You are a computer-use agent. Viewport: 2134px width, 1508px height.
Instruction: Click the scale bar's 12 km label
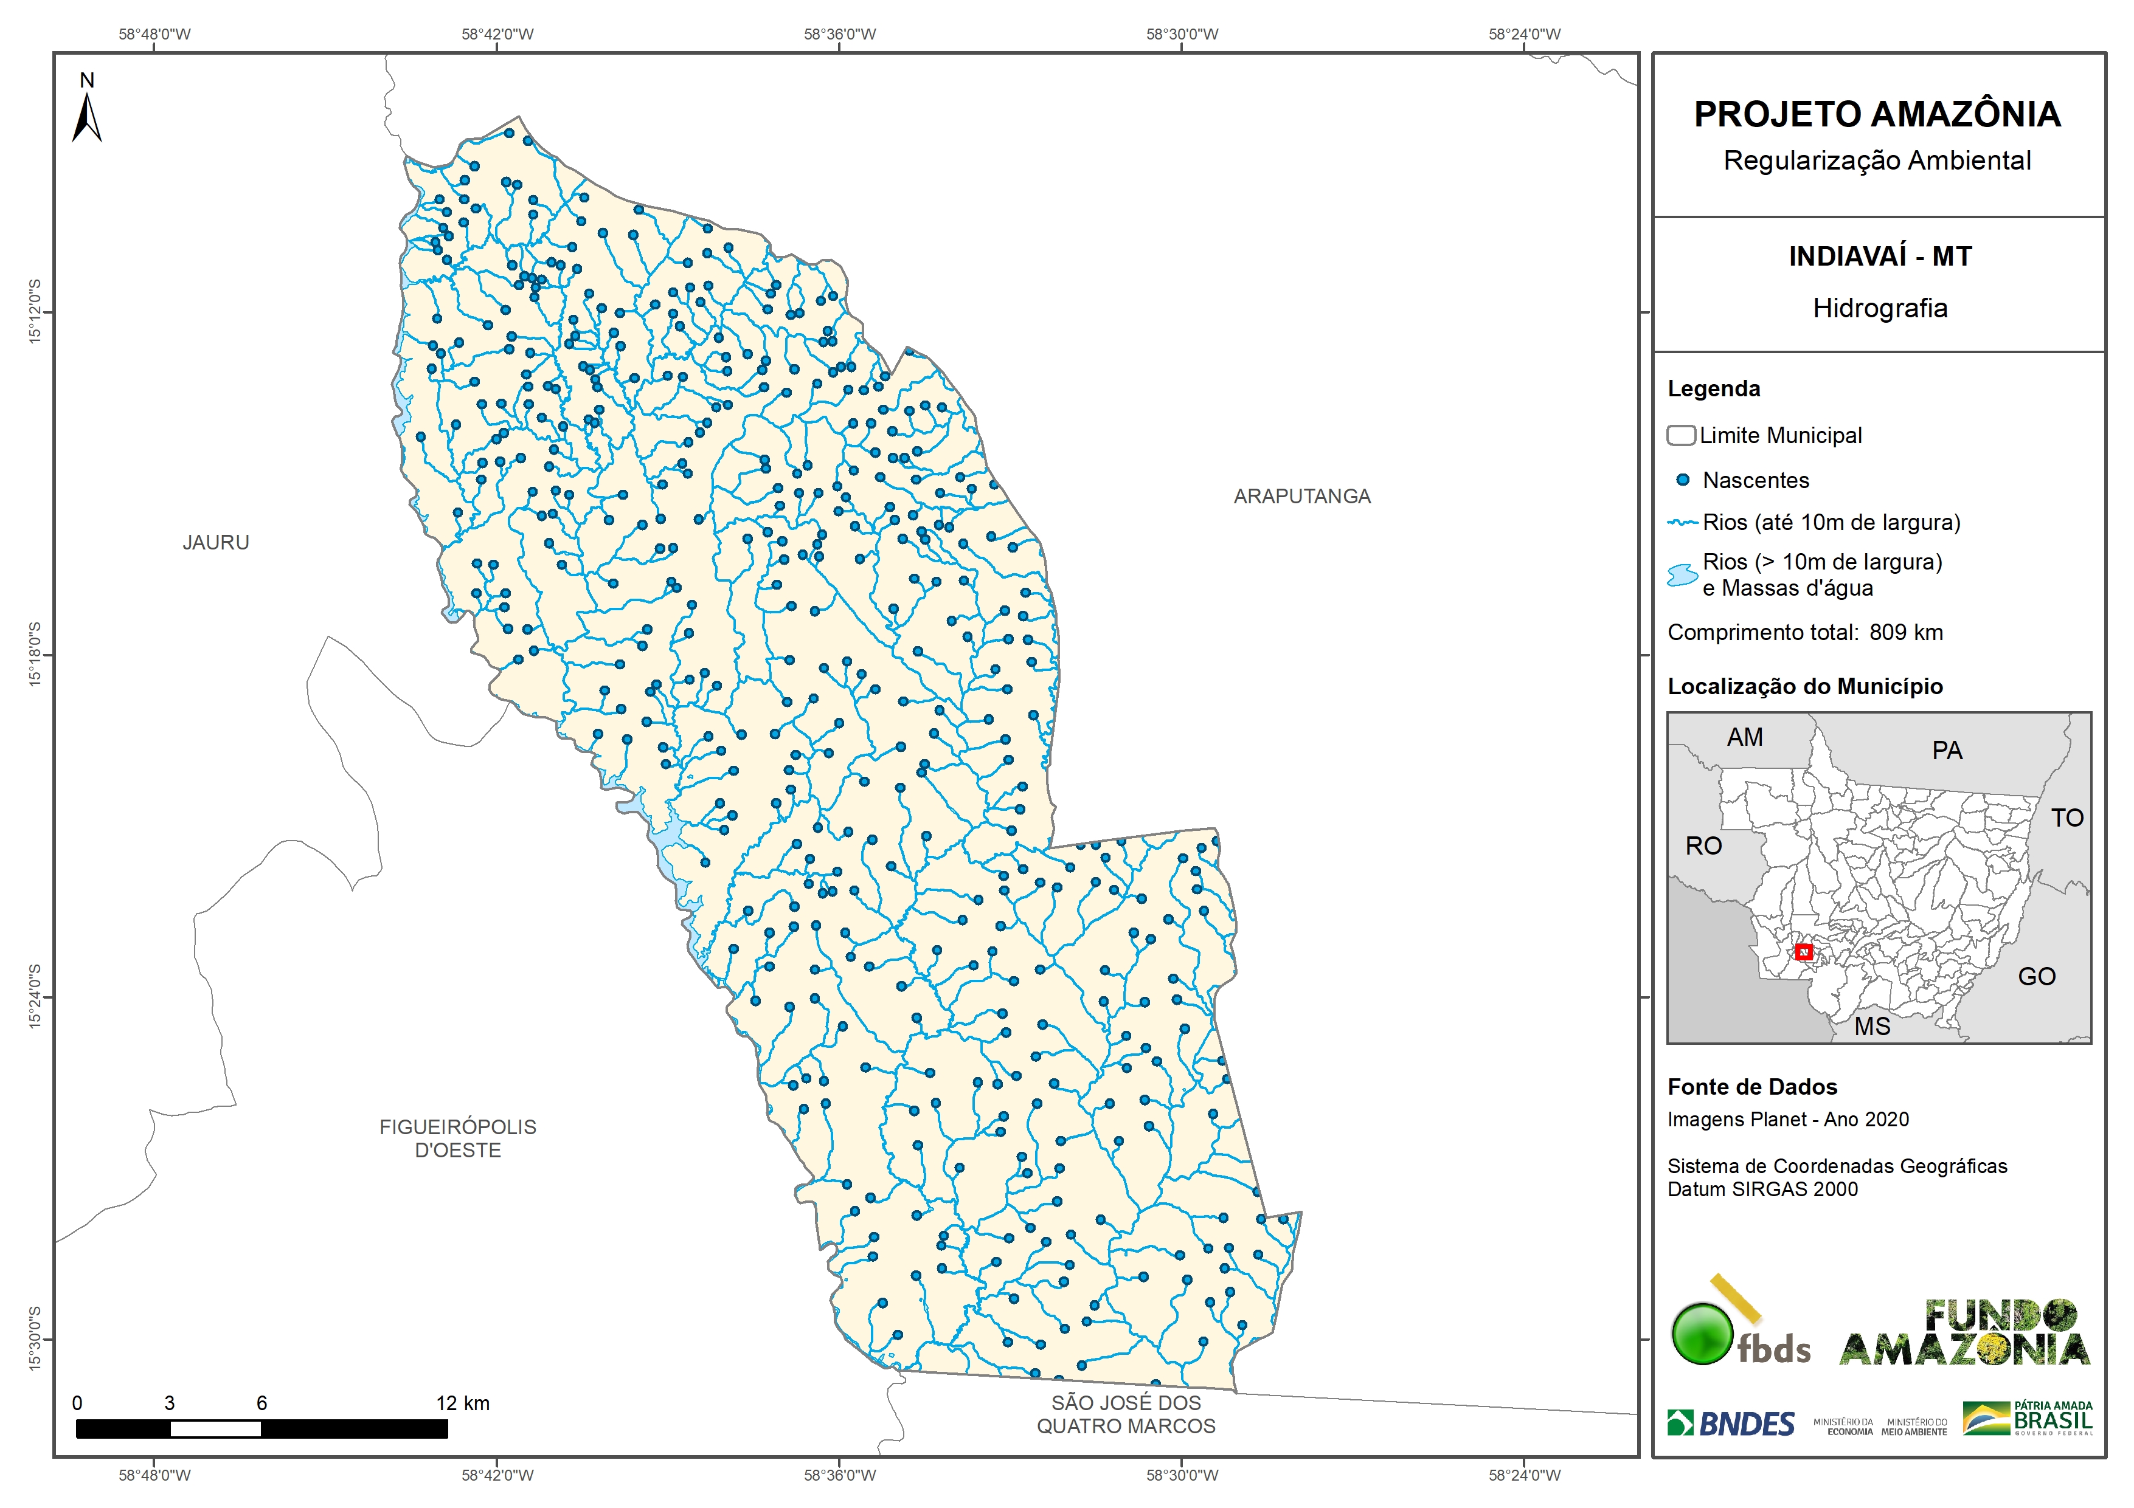[x=462, y=1403]
